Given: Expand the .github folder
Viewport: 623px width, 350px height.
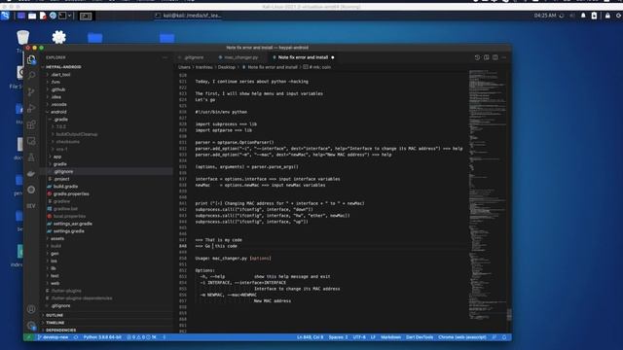Looking at the screenshot, I should tap(58, 89).
